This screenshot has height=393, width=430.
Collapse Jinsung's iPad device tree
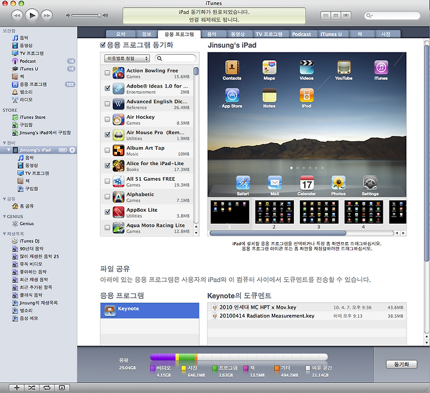(x=9, y=150)
